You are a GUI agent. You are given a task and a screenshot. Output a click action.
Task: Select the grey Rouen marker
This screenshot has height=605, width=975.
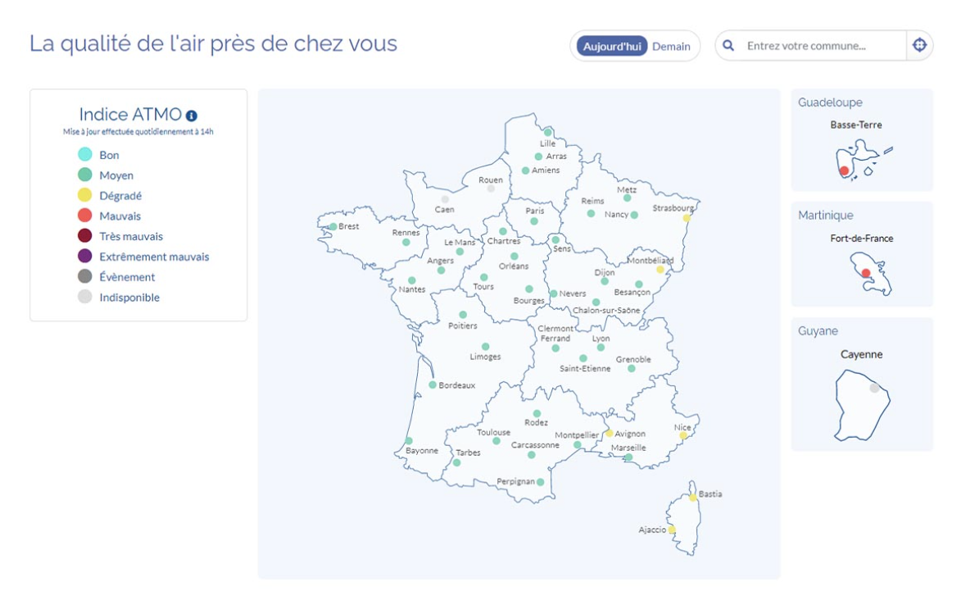[491, 189]
